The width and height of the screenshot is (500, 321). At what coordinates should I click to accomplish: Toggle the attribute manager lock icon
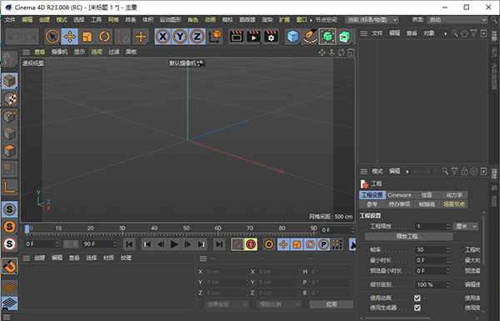pyautogui.click(x=464, y=172)
